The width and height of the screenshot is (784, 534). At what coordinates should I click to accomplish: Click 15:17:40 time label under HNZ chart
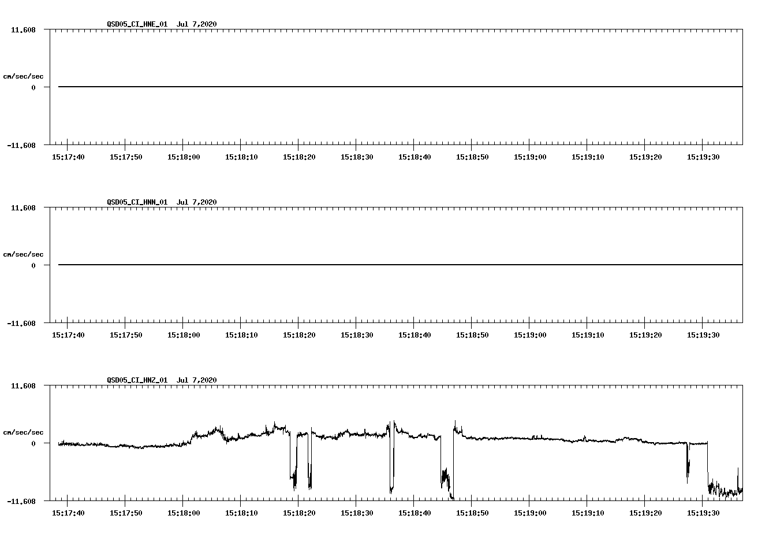[68, 513]
